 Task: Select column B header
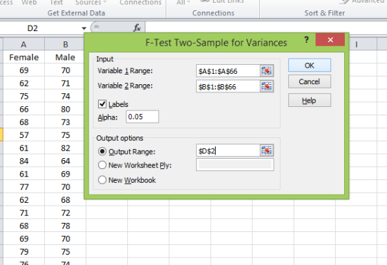point(65,44)
